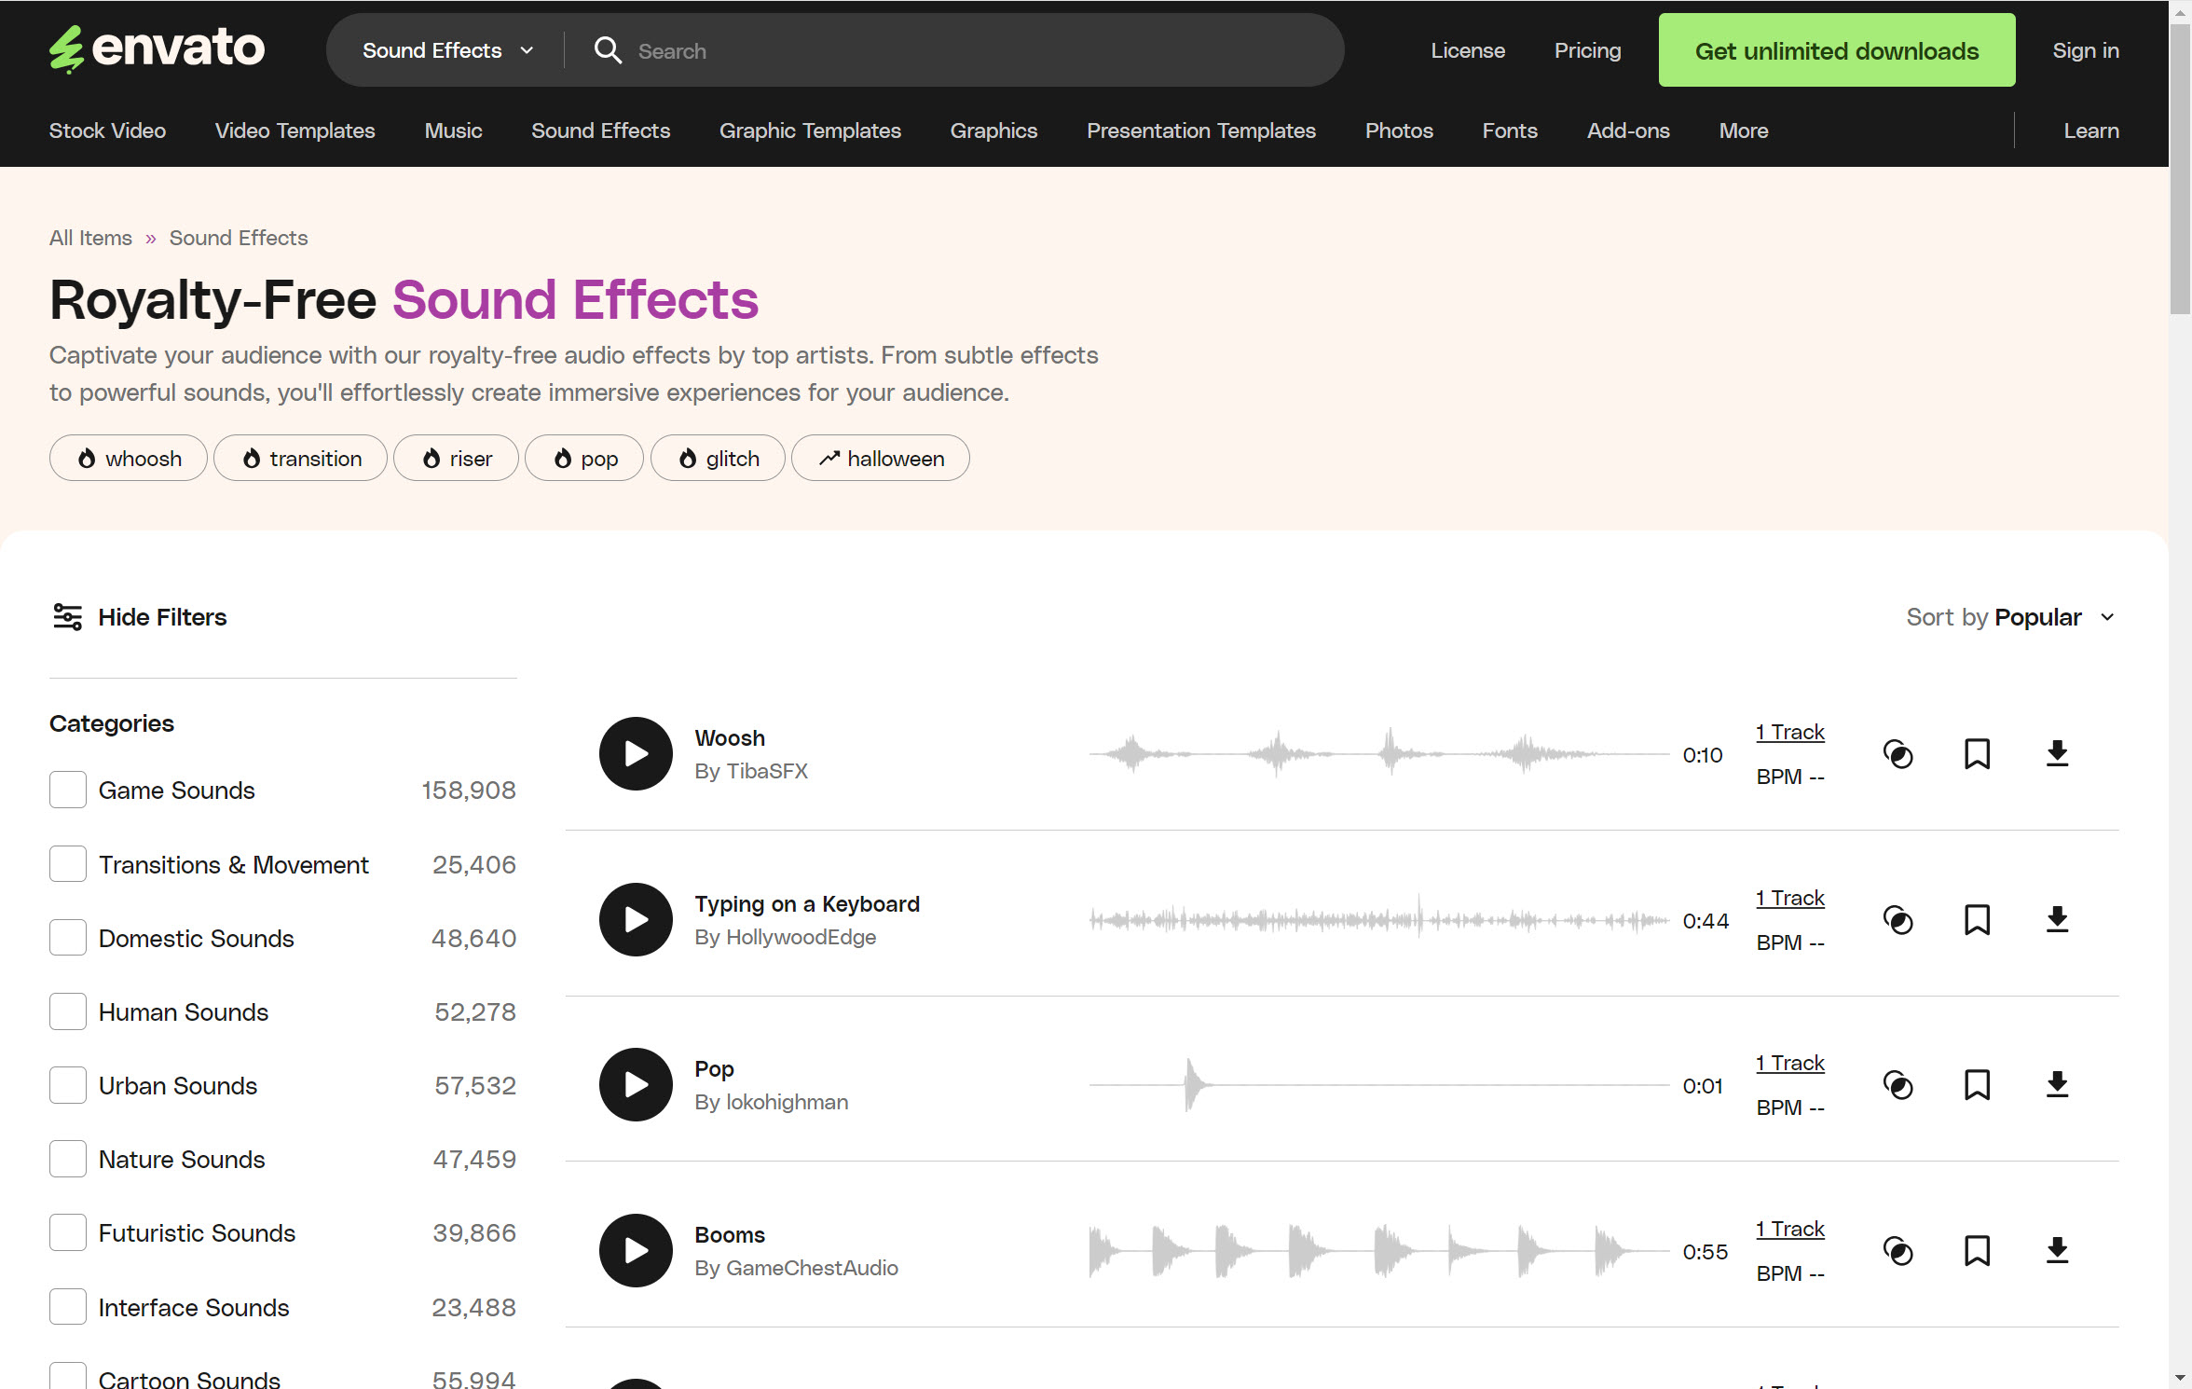Open the More navigation menu
The width and height of the screenshot is (2192, 1389).
click(1743, 131)
